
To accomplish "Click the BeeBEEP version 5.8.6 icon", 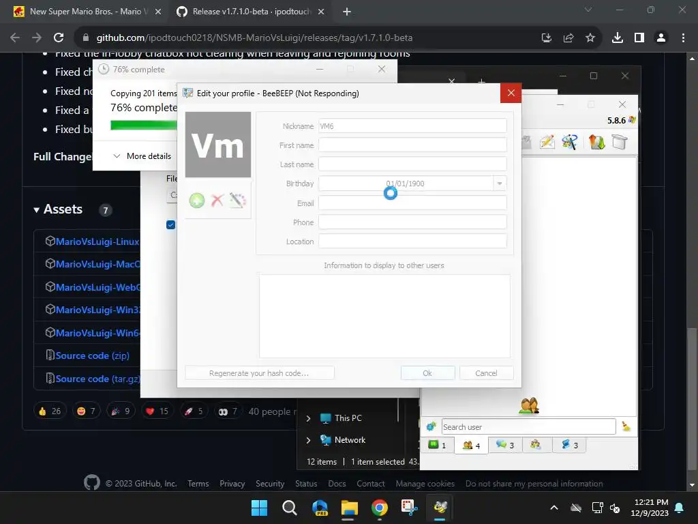I will coord(632,120).
